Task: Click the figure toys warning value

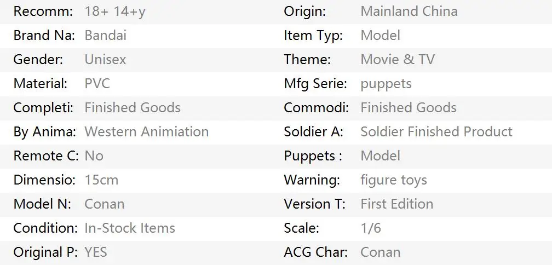Action: pos(394,181)
